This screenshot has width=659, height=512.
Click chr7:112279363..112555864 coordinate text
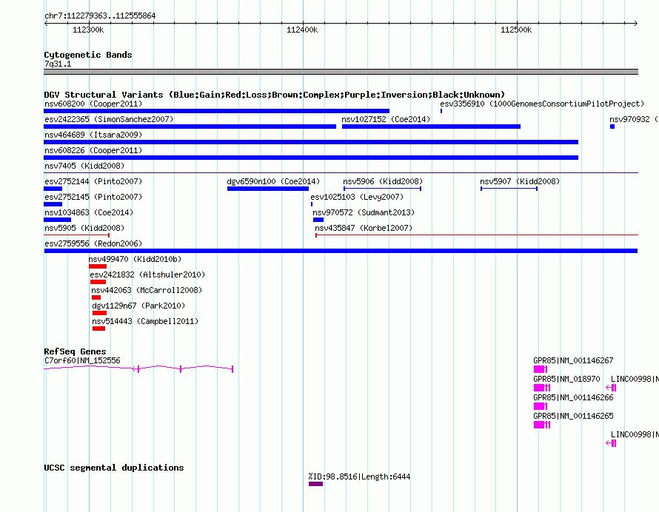click(x=100, y=16)
